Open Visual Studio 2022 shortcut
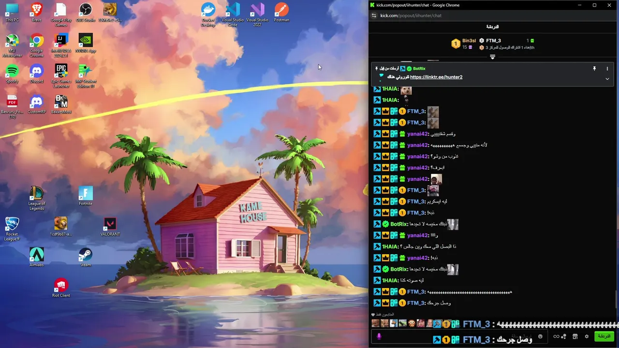The image size is (619, 348). [x=257, y=15]
